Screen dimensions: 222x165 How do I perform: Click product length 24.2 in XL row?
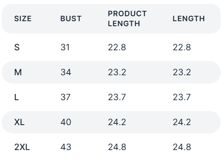(117, 122)
